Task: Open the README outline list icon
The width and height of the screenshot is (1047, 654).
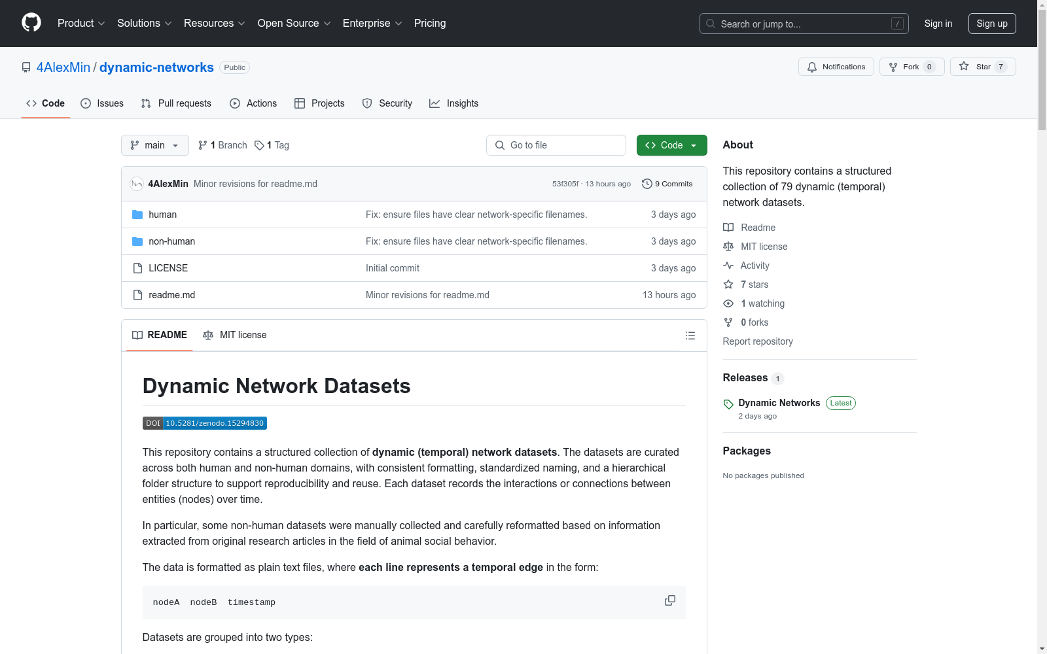Action: [x=690, y=336]
